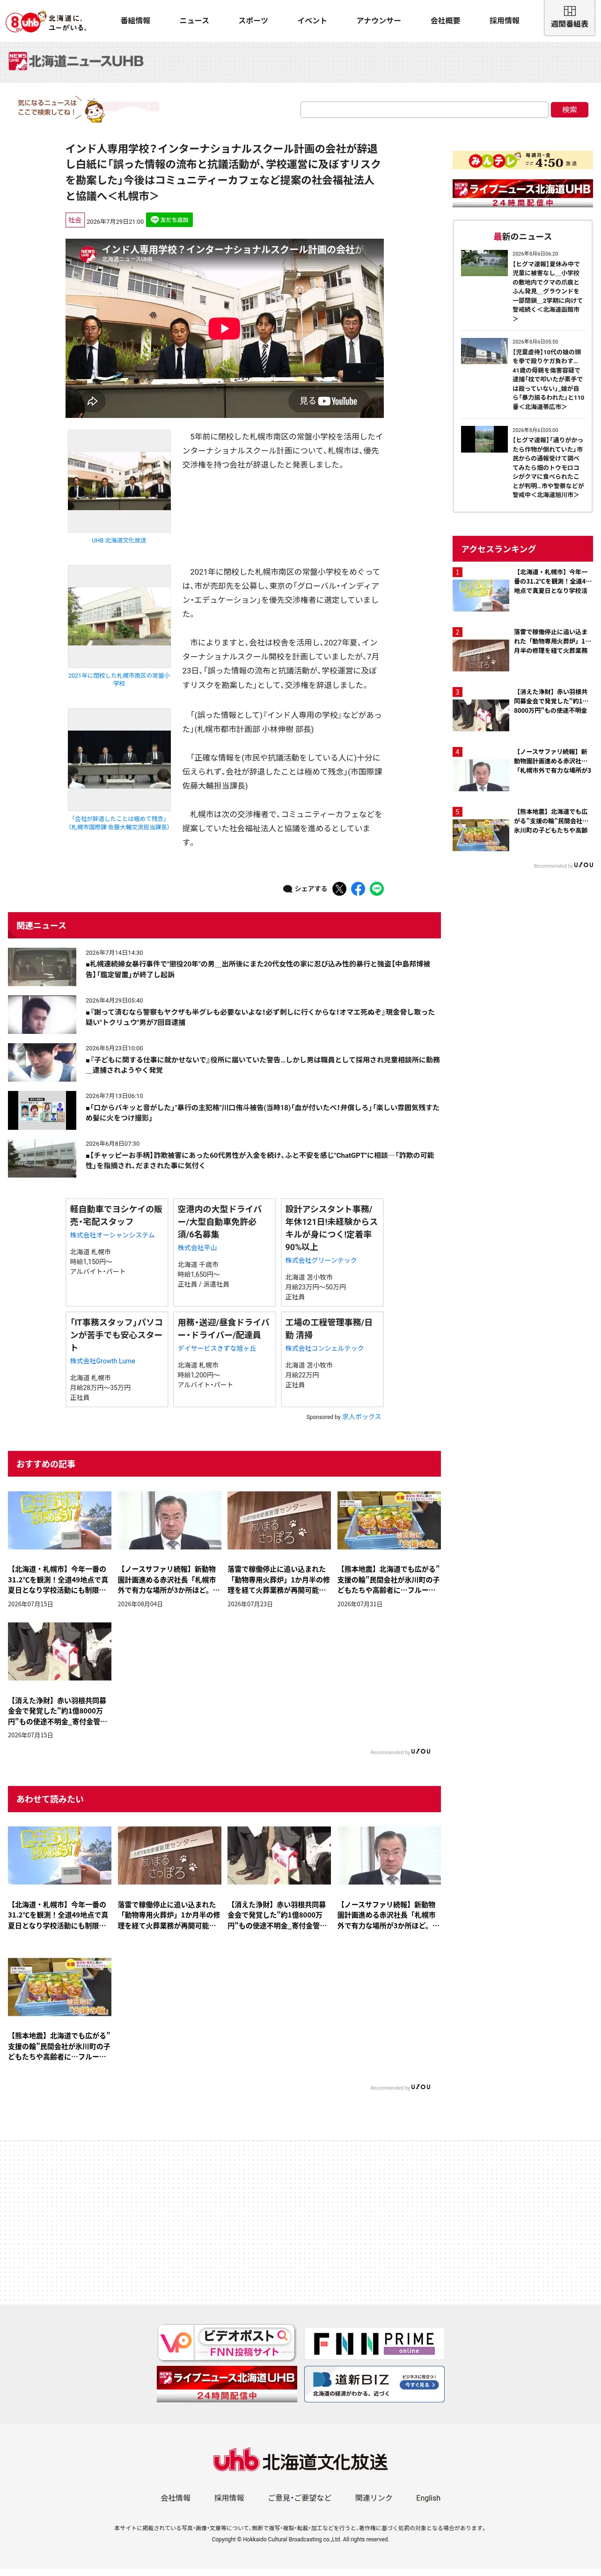The image size is (601, 2576).
Task: Open おすすめの記事 card dated 2026年07月31日
Action: [389, 1549]
